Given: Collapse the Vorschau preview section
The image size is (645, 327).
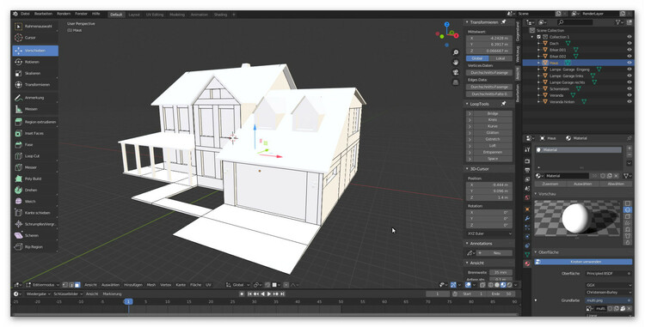Looking at the screenshot, I should coord(536,194).
